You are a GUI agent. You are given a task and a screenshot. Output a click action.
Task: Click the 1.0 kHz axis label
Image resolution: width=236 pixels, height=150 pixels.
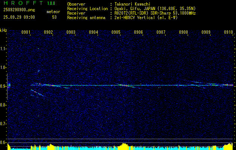tap(3, 67)
